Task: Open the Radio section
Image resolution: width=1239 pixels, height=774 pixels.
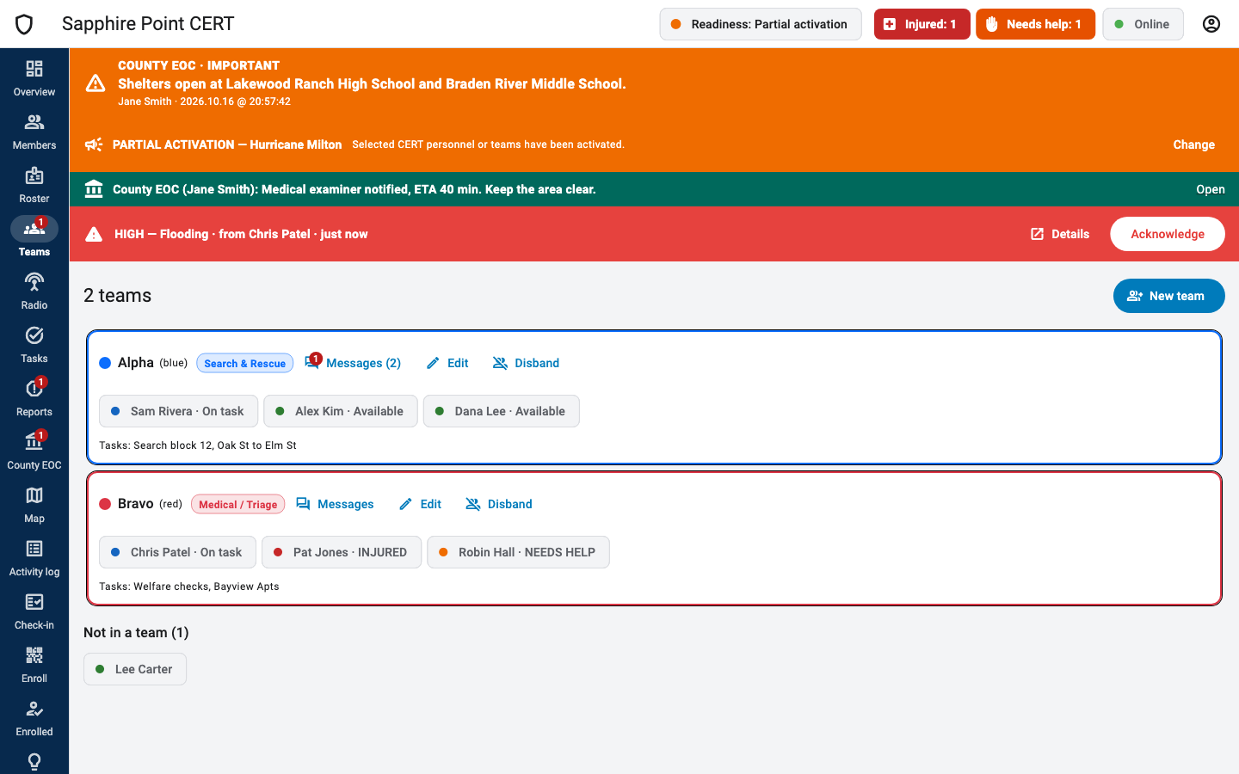Action: (x=34, y=292)
